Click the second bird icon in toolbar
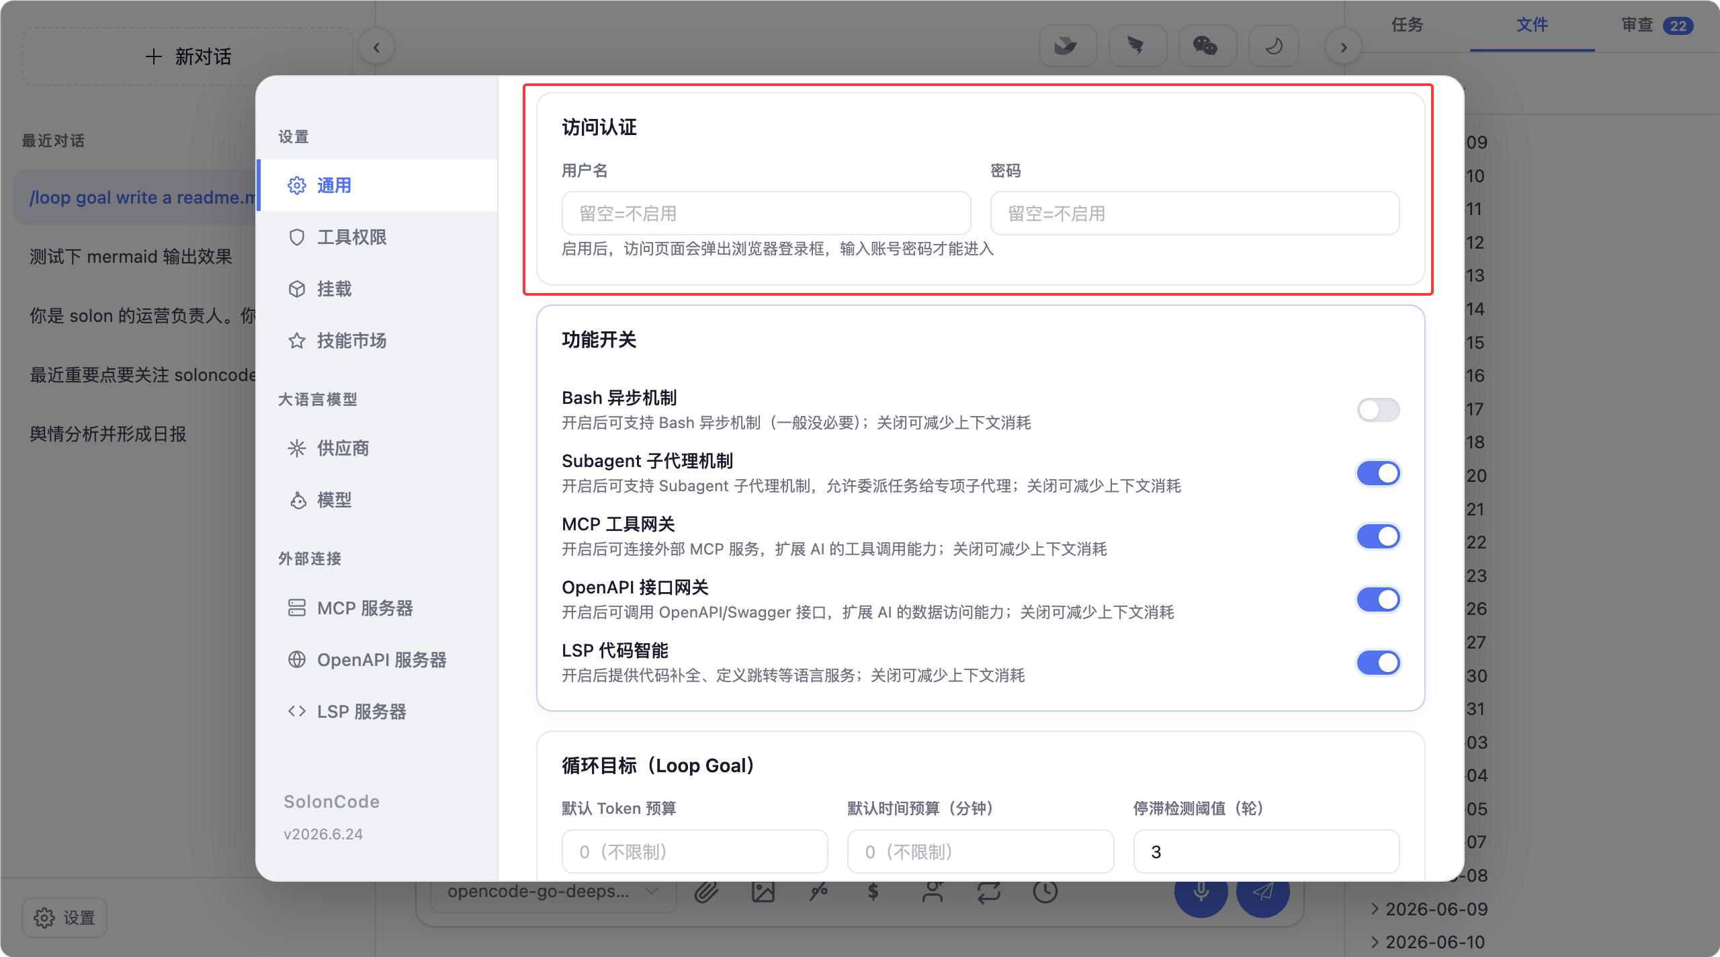 1137,46
